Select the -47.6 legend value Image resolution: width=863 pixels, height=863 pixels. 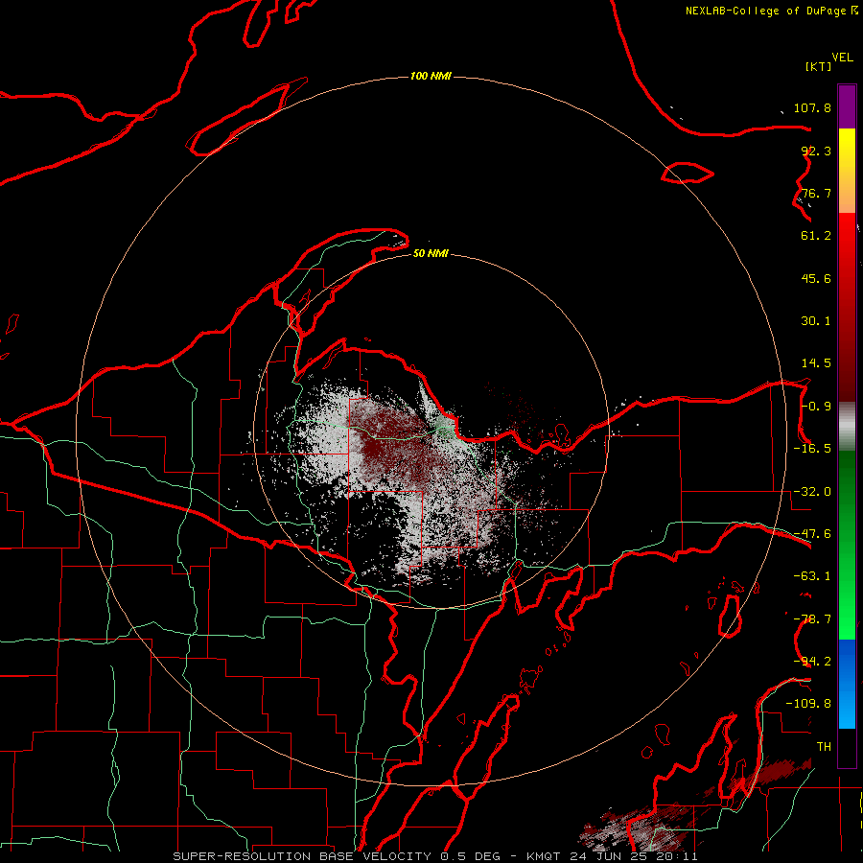coord(812,534)
